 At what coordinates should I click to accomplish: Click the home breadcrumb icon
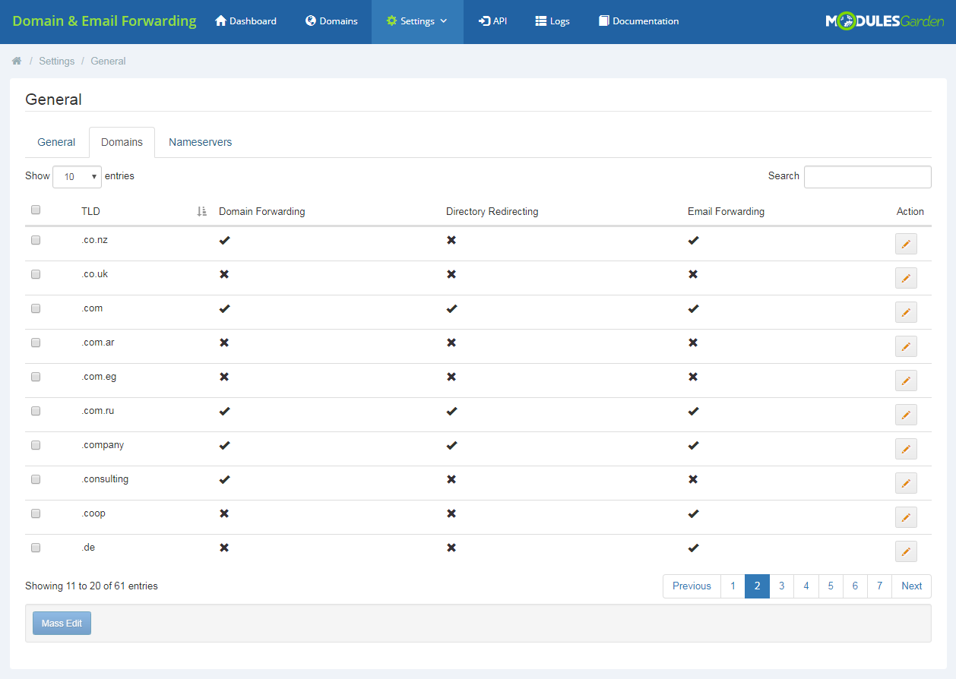click(16, 61)
